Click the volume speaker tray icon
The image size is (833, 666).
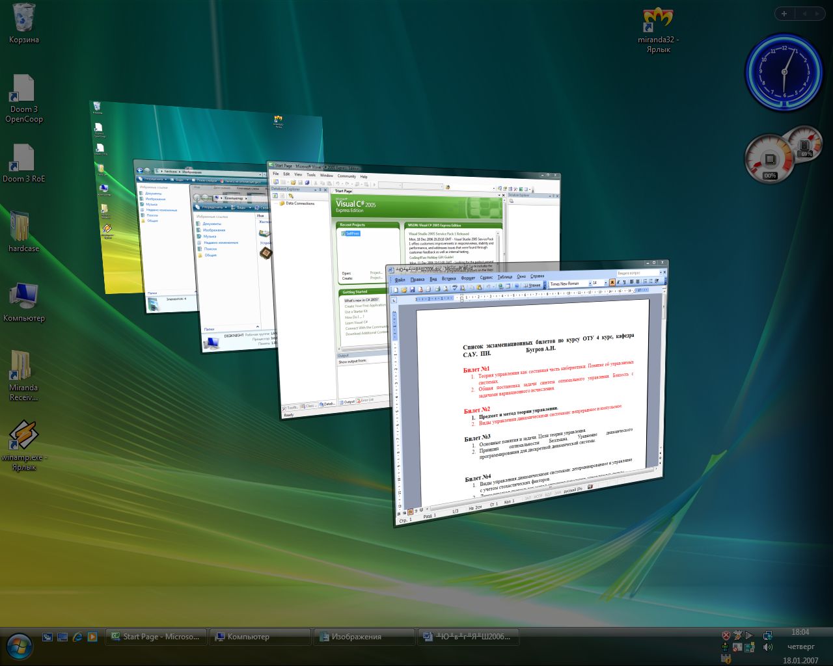tap(768, 648)
